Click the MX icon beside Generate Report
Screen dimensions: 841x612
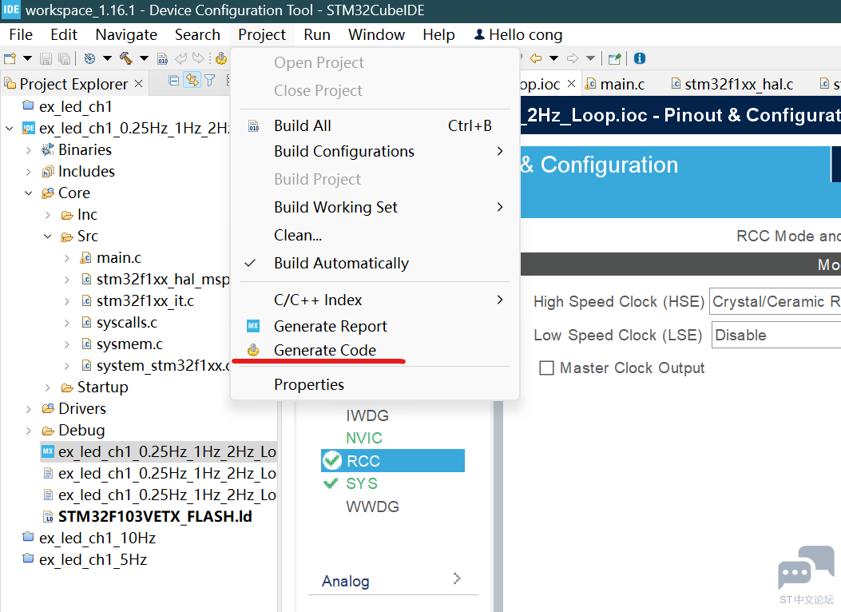coord(253,326)
